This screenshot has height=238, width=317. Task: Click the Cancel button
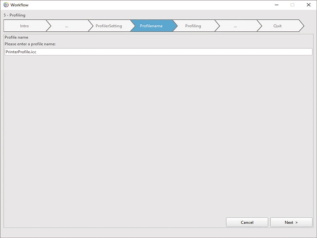click(x=247, y=222)
